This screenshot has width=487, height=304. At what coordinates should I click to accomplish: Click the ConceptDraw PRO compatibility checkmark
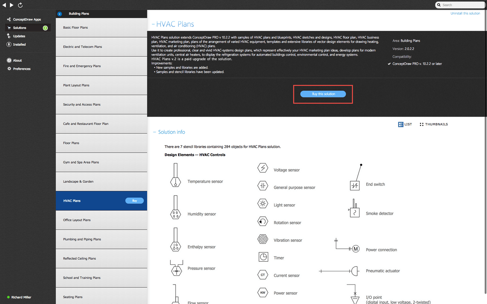389,64
